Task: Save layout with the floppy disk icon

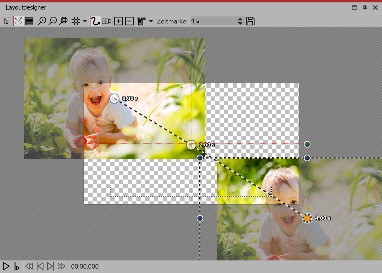Action: pos(250,21)
